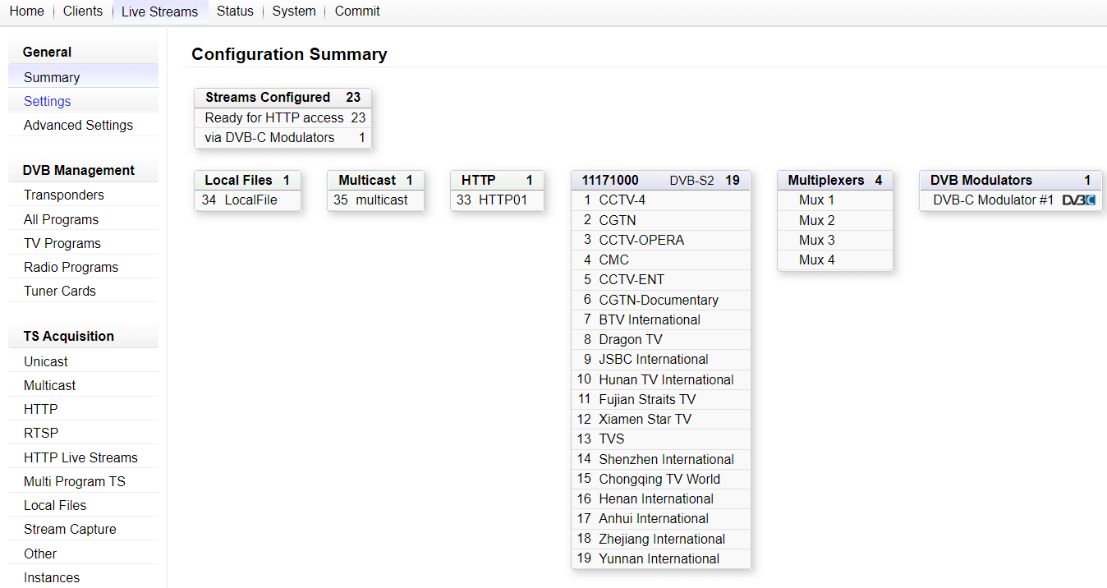Select the multicast stream 35 entry
Screen dimensions: 1107x588
pos(381,200)
